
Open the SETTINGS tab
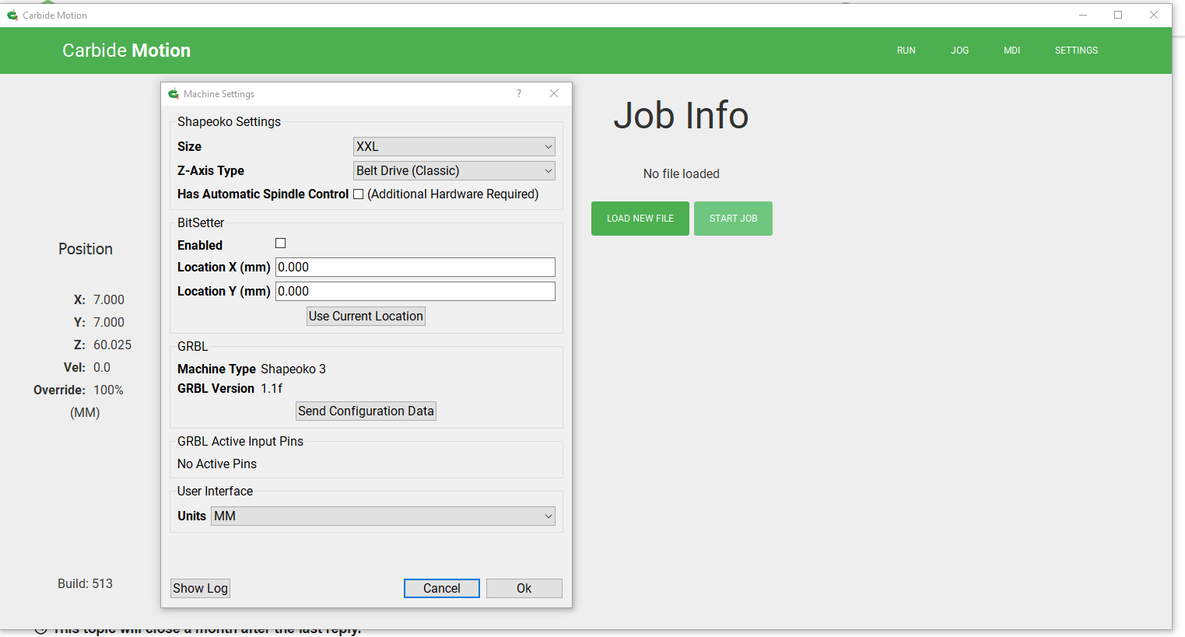coord(1077,51)
